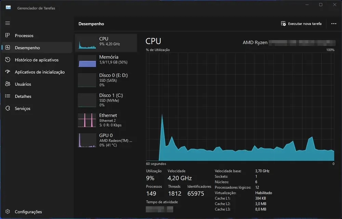
Task: Click the Processos grid icon
Action: pyautogui.click(x=8, y=36)
